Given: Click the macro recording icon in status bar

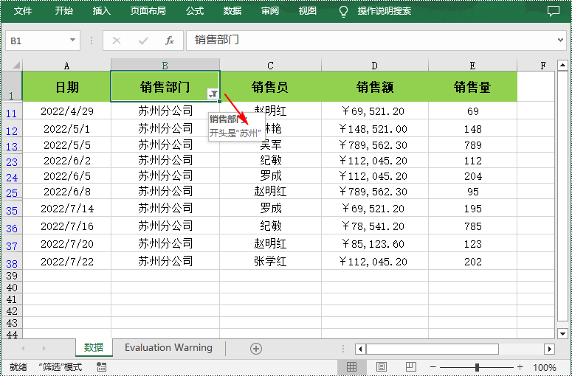Looking at the screenshot, I should (102, 367).
